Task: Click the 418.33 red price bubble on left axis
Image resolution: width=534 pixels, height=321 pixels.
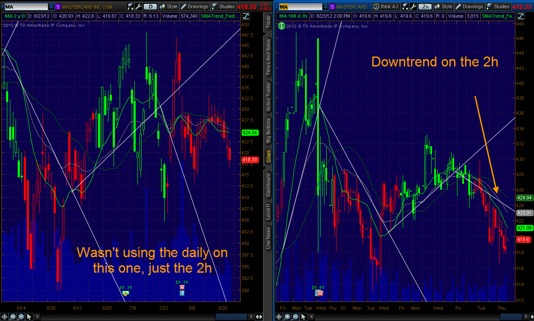Action: point(250,160)
